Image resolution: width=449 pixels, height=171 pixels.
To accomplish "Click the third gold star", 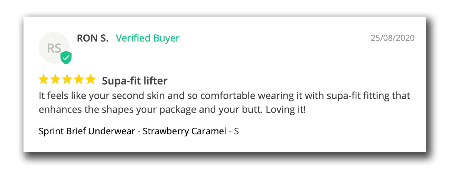I will click(x=67, y=79).
